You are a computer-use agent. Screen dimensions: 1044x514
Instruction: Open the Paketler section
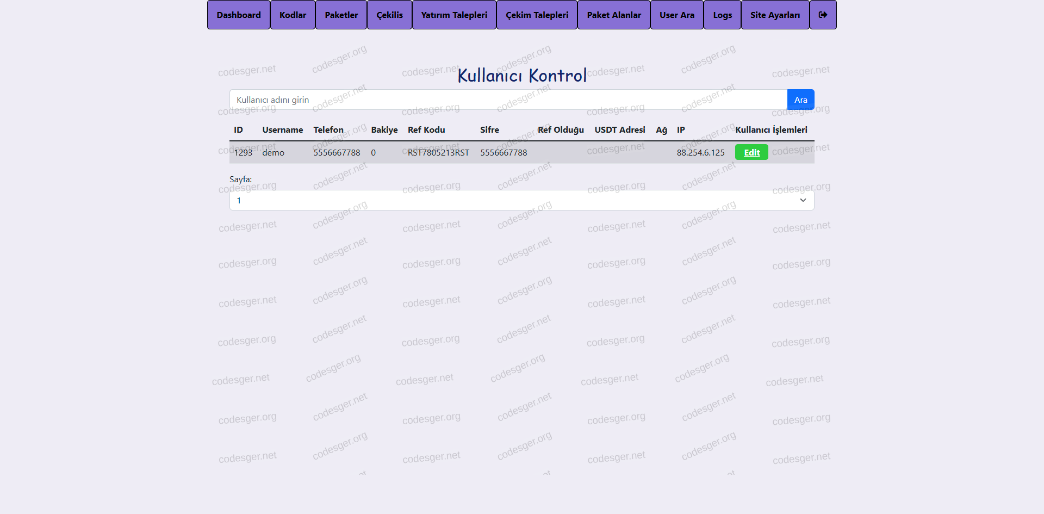coord(341,15)
